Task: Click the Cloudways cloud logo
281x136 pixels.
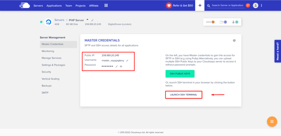Action: [x=24, y=5]
